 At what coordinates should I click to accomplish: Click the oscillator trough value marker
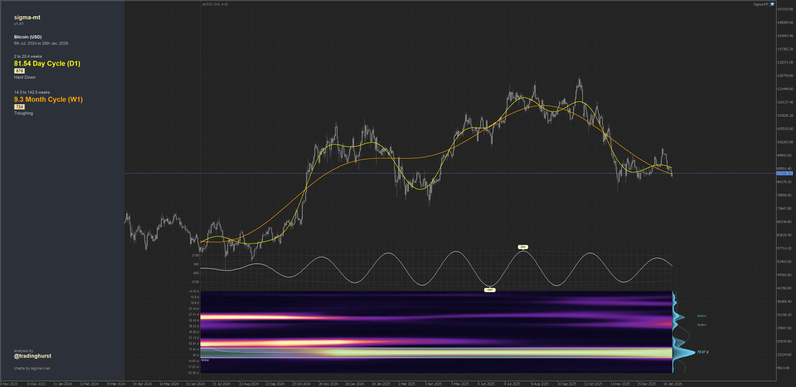[490, 290]
